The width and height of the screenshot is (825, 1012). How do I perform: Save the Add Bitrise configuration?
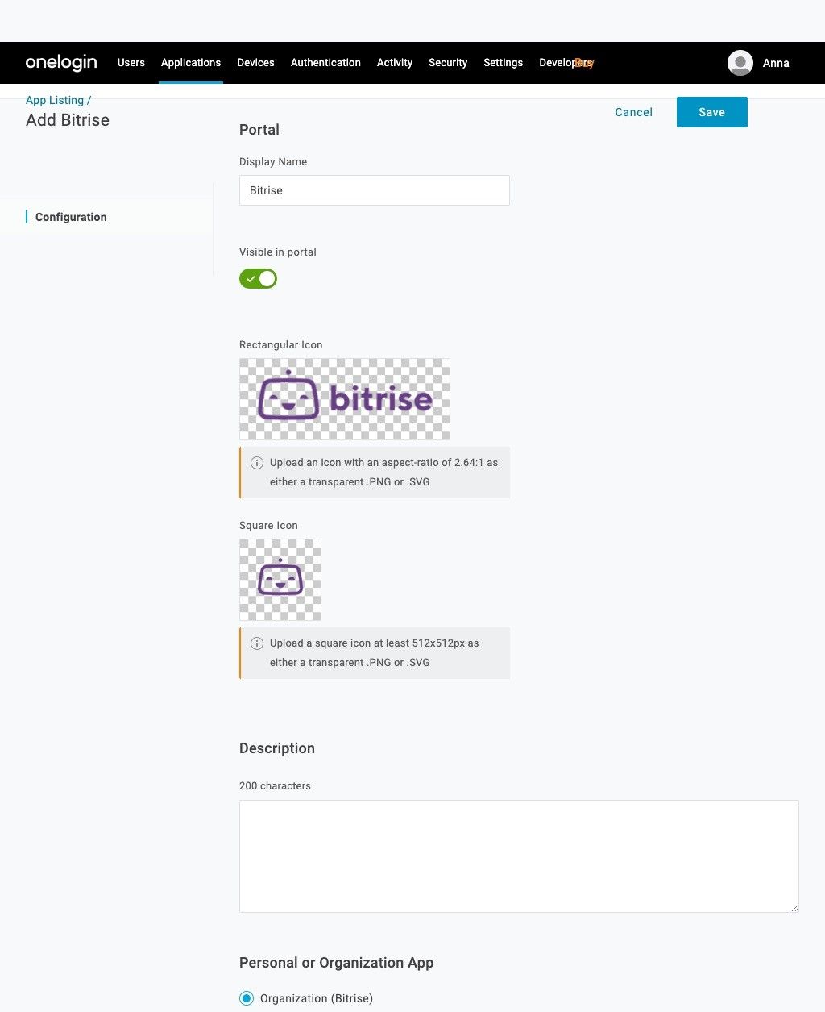click(711, 112)
